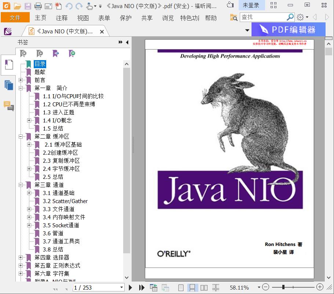This screenshot has height=294, width=334.
Task: Print the document using printer icon
Action: click(38, 6)
